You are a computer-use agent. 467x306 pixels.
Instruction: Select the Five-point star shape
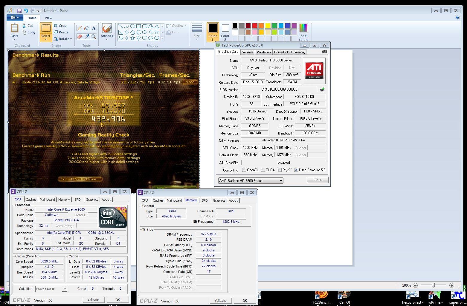(x=133, y=38)
